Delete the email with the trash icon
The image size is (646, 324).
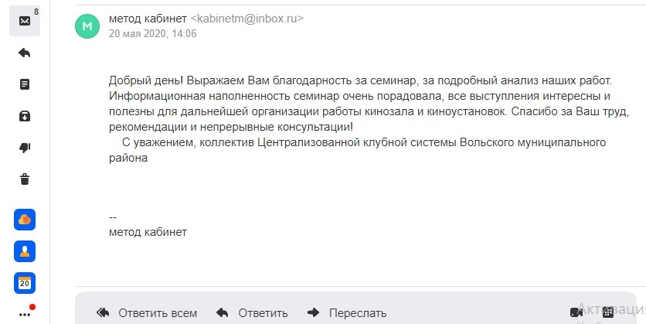25,179
